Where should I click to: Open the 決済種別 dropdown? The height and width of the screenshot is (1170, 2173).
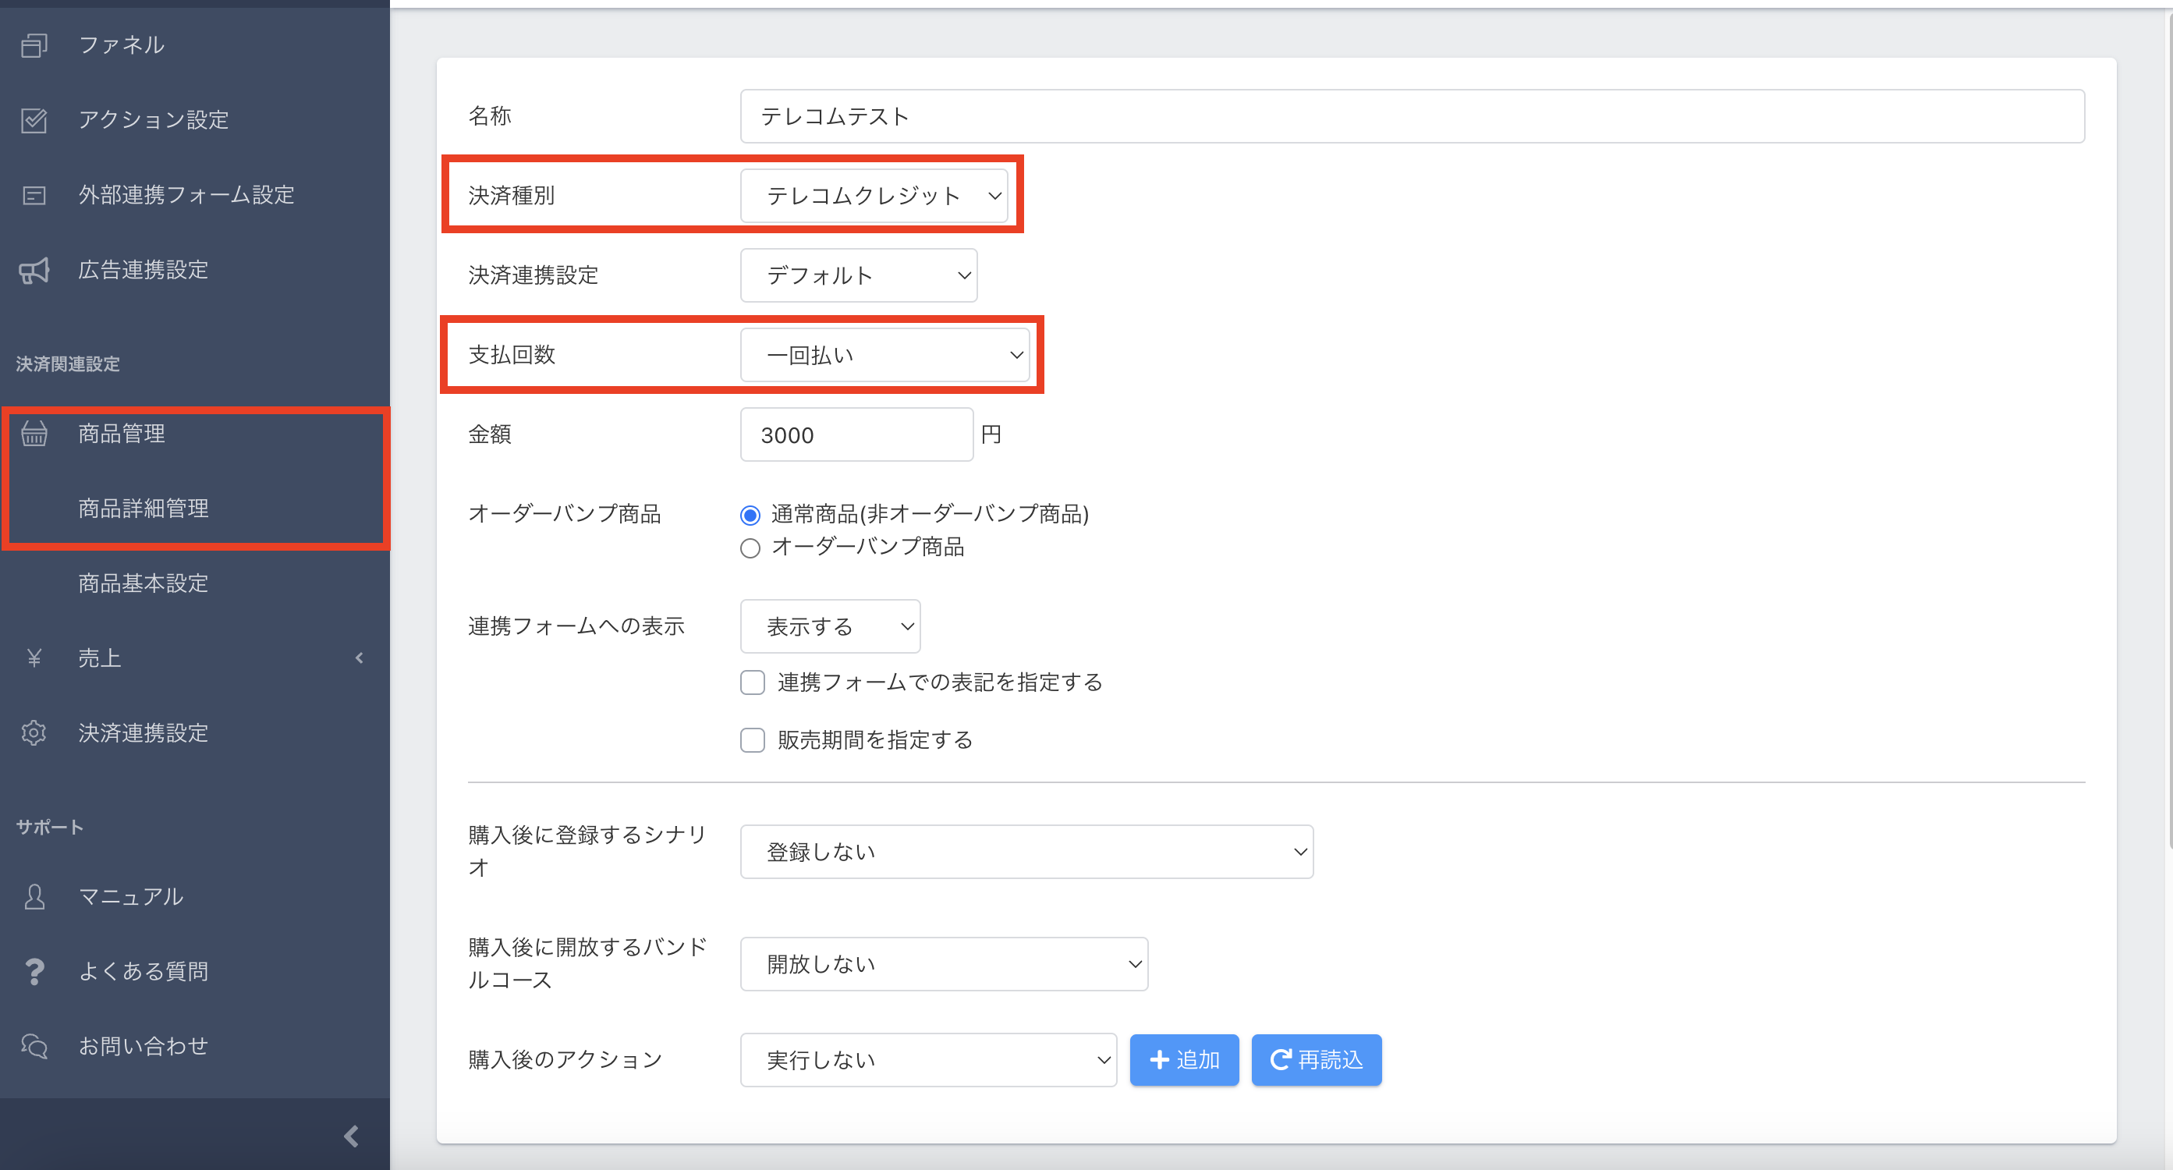(874, 196)
